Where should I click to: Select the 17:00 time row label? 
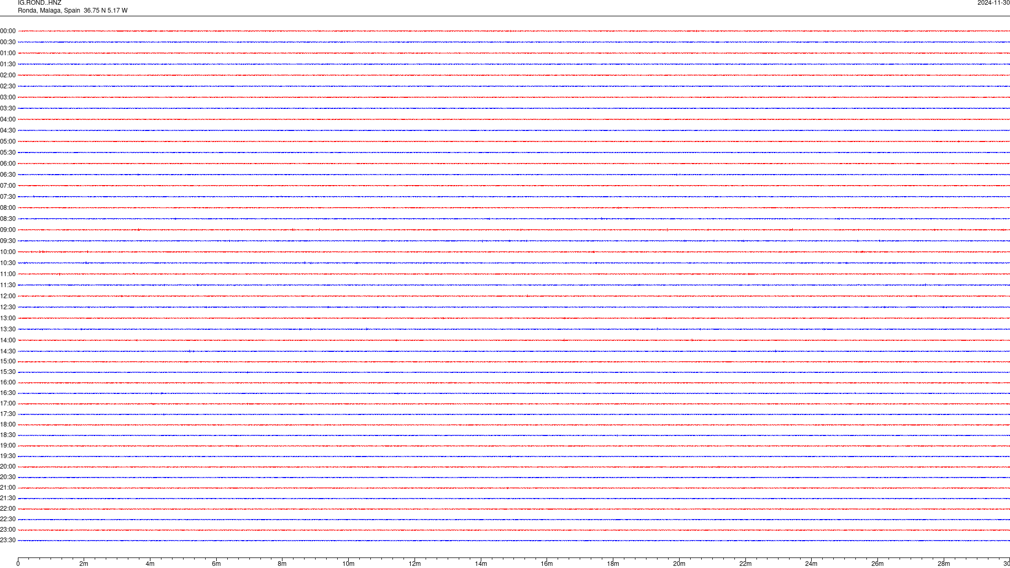click(8, 403)
